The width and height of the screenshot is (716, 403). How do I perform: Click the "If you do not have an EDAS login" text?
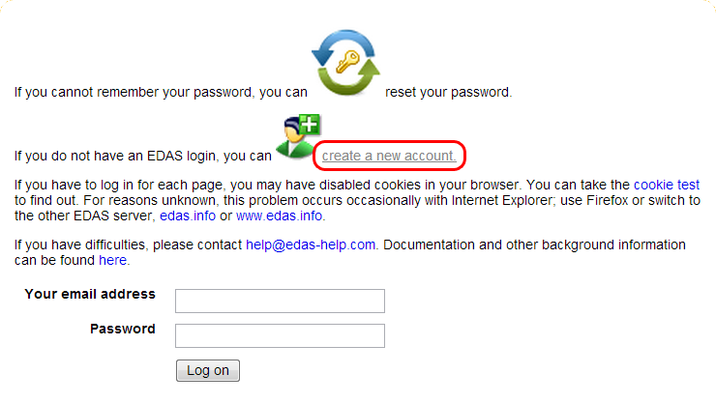[143, 155]
